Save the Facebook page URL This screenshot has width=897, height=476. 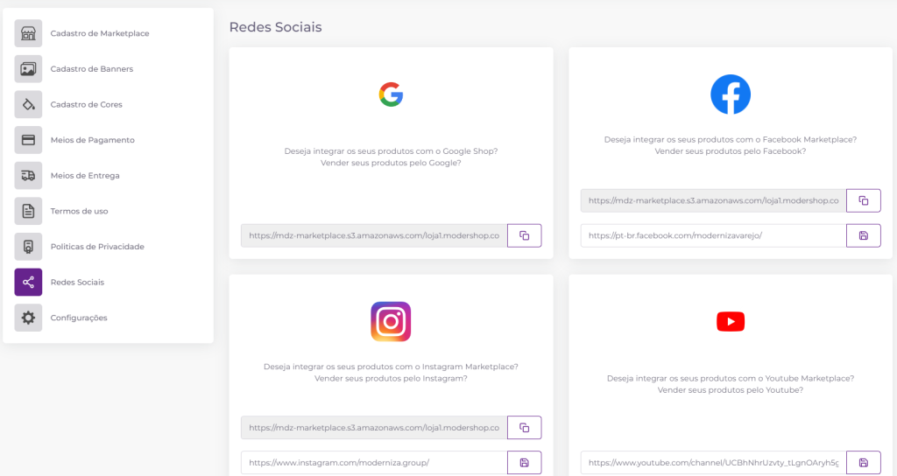tap(863, 235)
